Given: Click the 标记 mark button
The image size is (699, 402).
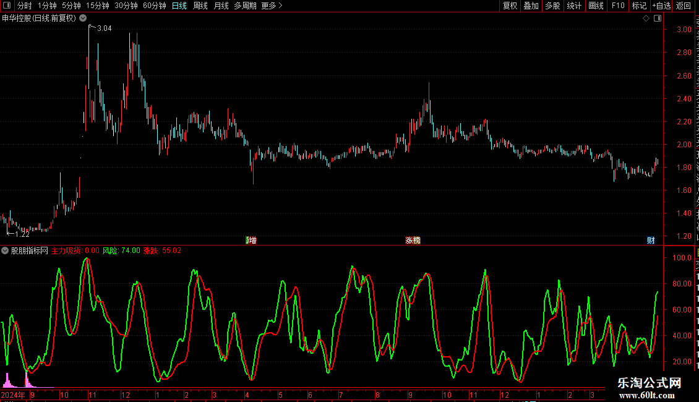Looking at the screenshot, I should 639,6.
